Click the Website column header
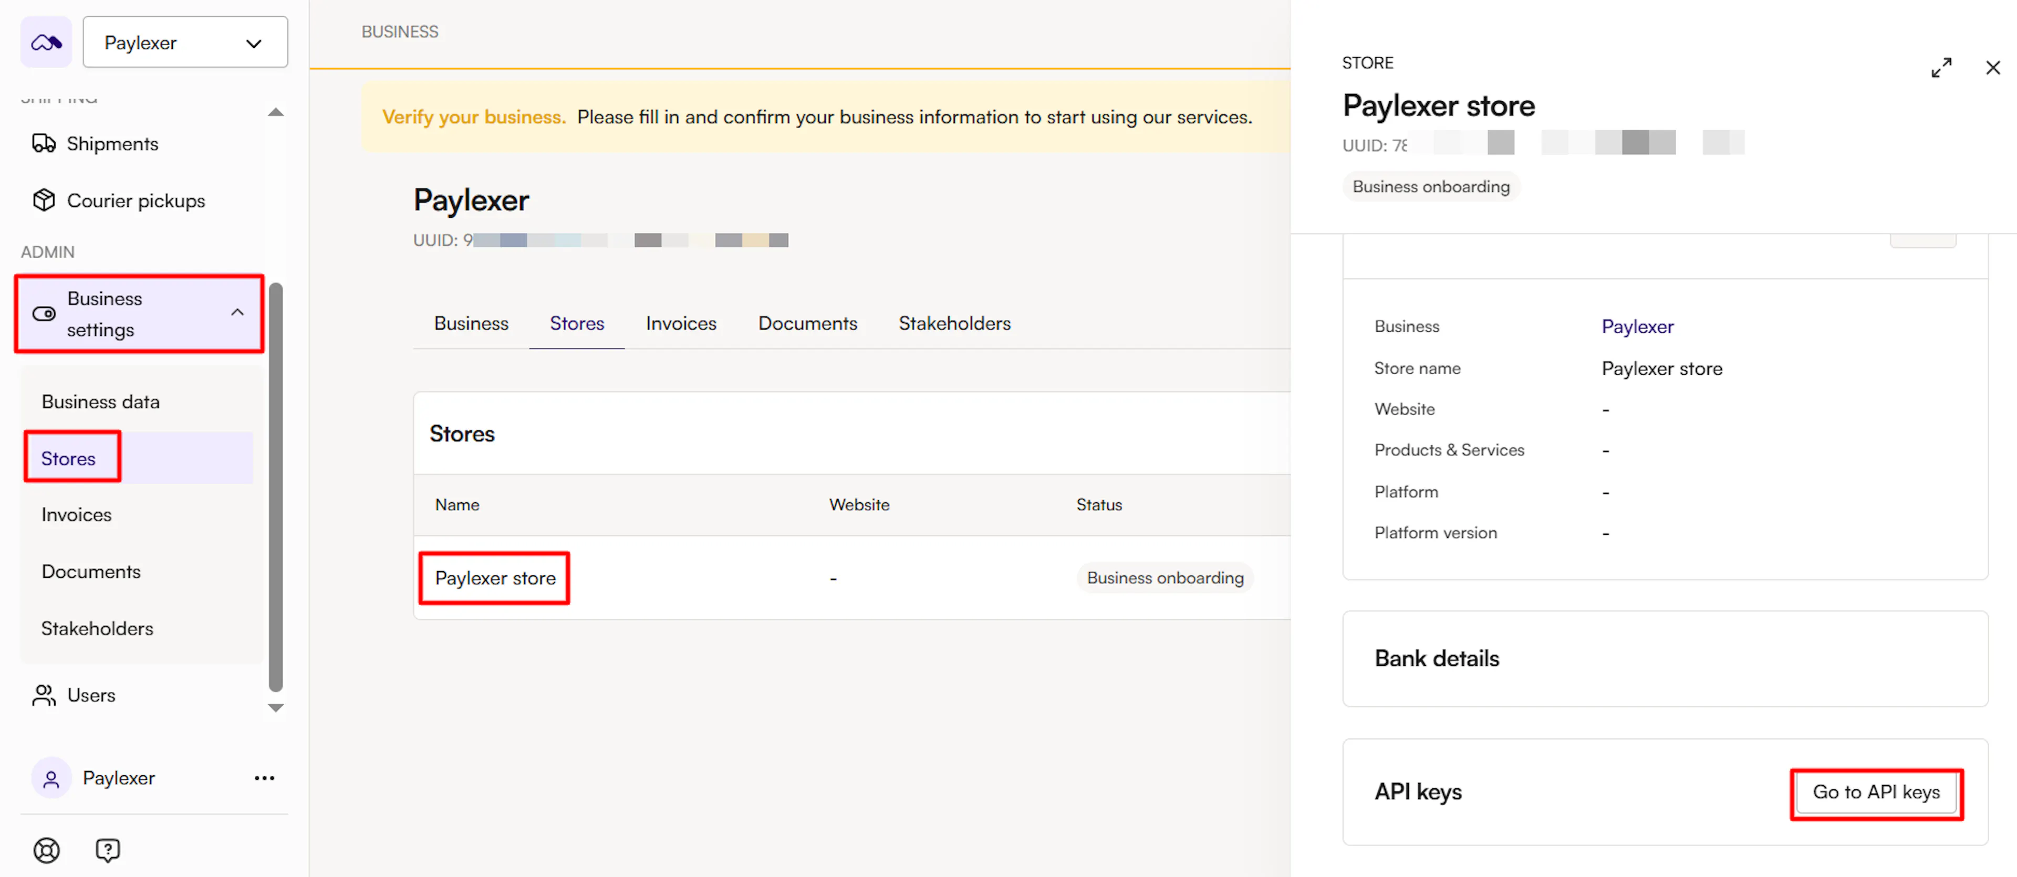Image resolution: width=2017 pixels, height=877 pixels. point(859,505)
